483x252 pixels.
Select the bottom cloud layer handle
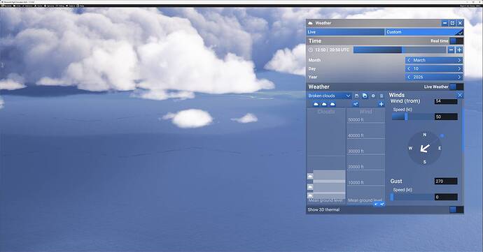pyautogui.click(x=310, y=195)
